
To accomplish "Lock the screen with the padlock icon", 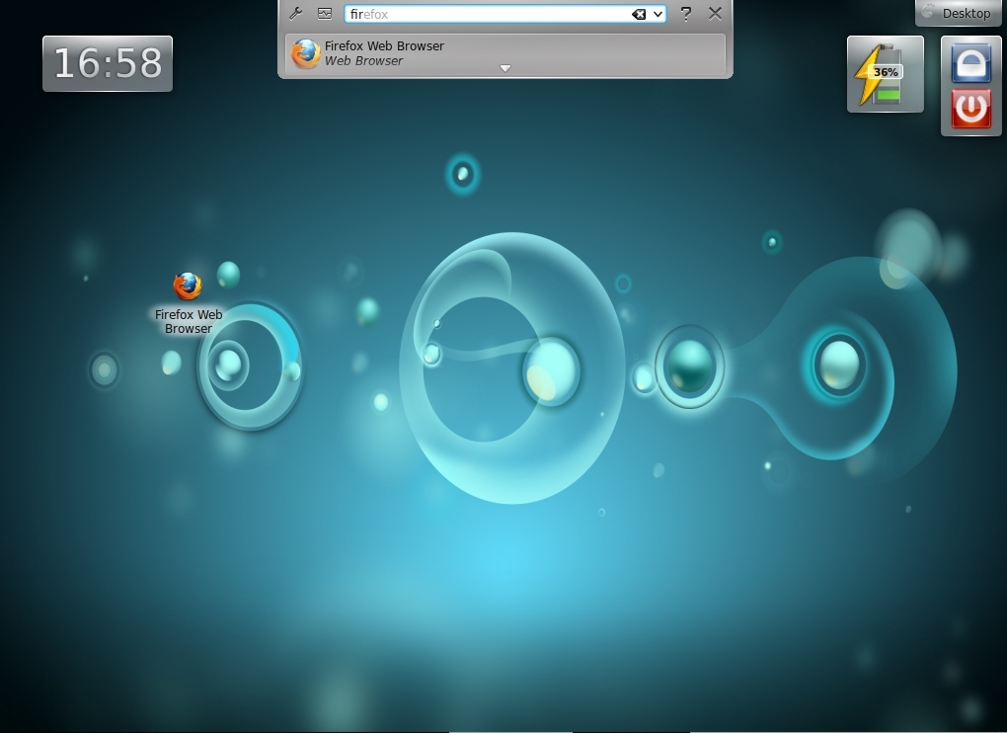I will 971,63.
